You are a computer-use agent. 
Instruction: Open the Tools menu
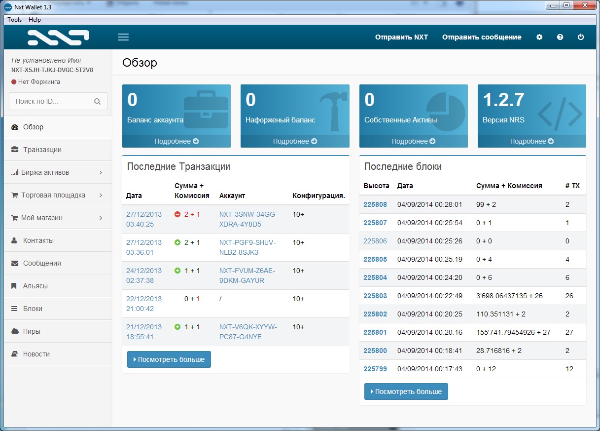coord(14,20)
